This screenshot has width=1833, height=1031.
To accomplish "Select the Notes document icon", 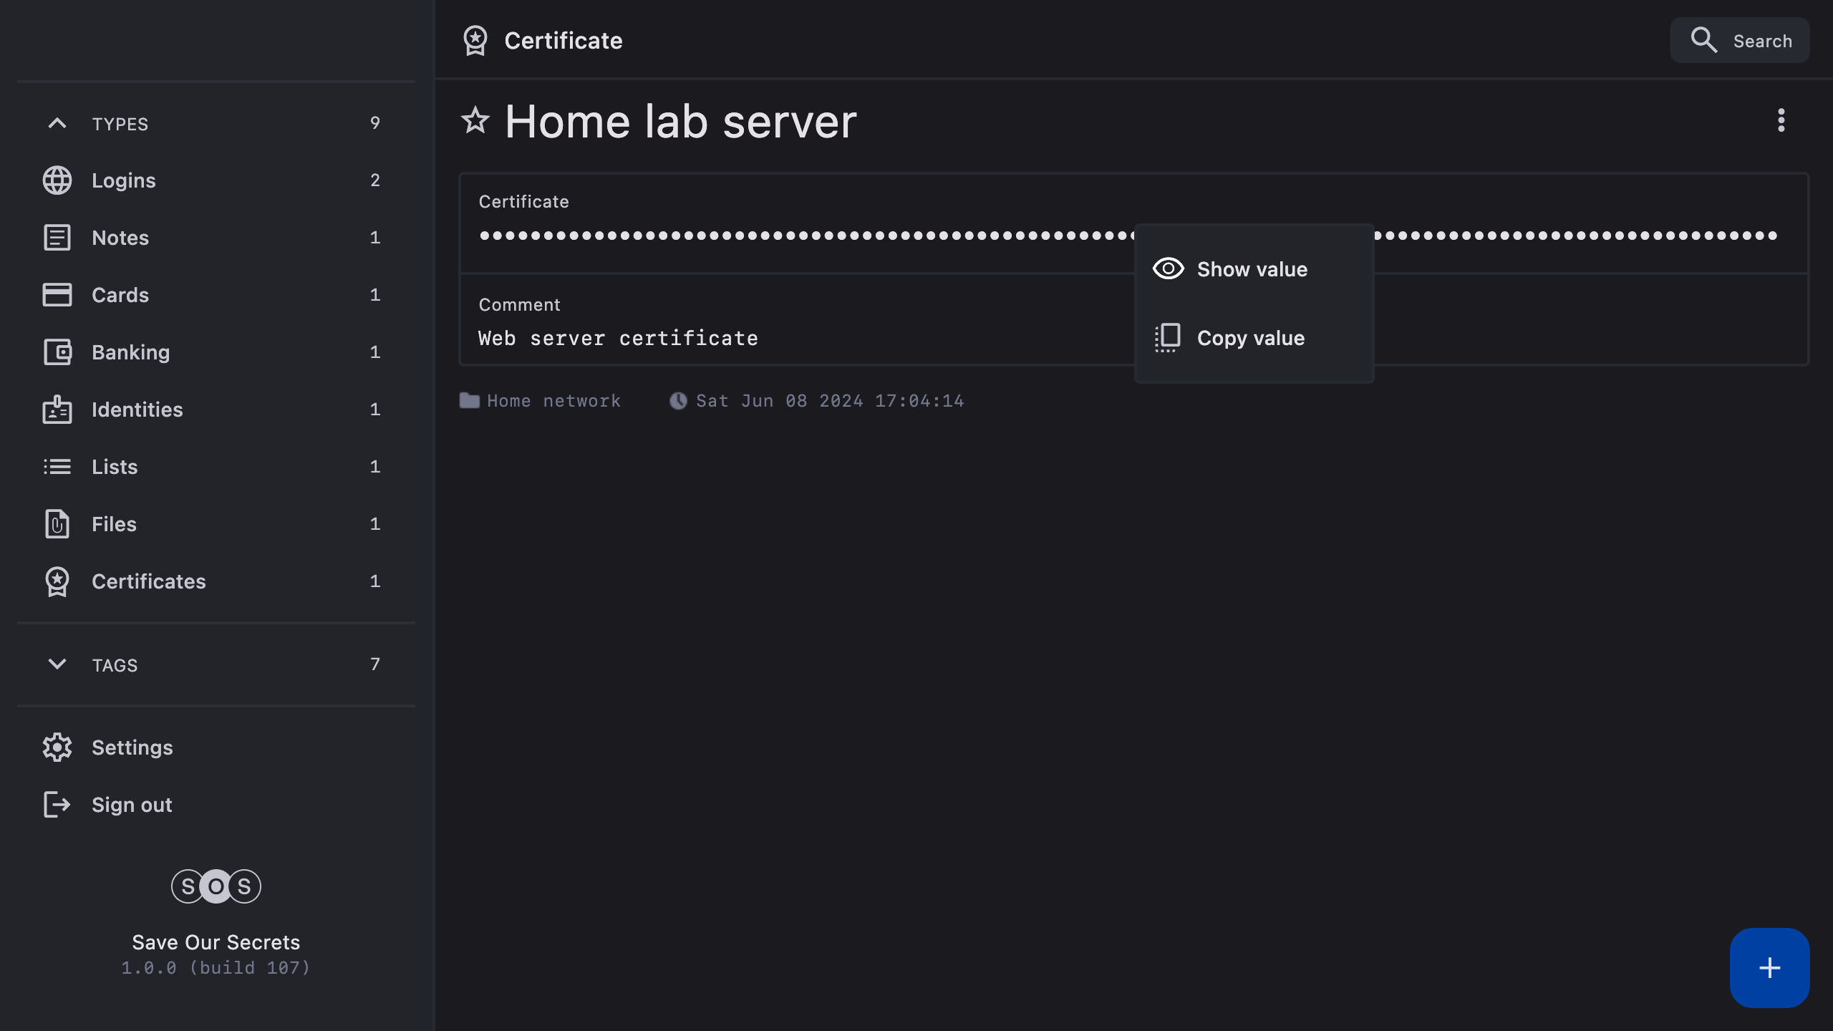I will [57, 238].
